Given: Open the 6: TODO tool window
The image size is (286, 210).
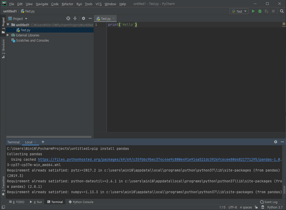Looking at the screenshot, I should pyautogui.click(x=17, y=202).
